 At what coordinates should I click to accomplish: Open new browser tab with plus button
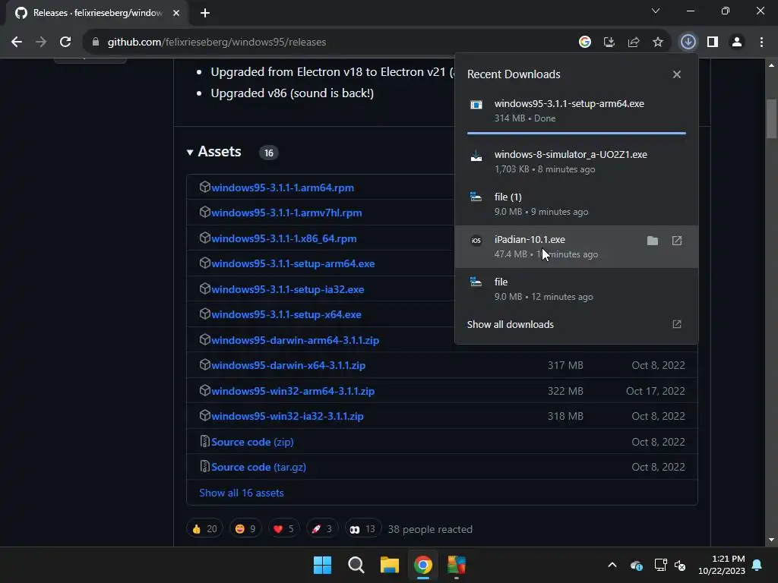coord(205,13)
